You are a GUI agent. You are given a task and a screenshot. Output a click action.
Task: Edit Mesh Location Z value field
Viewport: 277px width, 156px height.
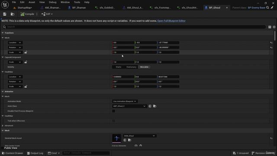[x=168, y=42]
